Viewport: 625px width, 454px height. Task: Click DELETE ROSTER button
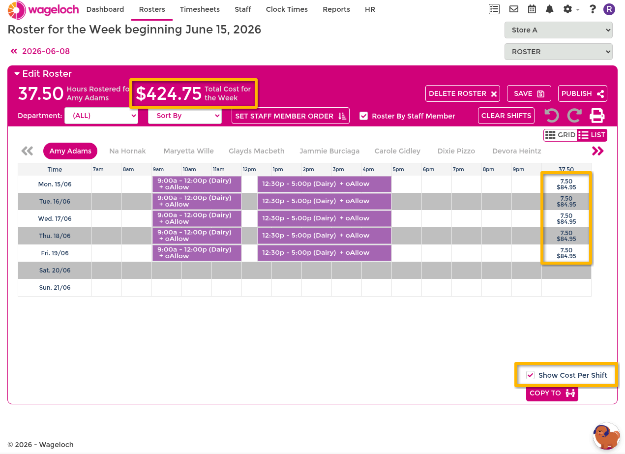(463, 93)
